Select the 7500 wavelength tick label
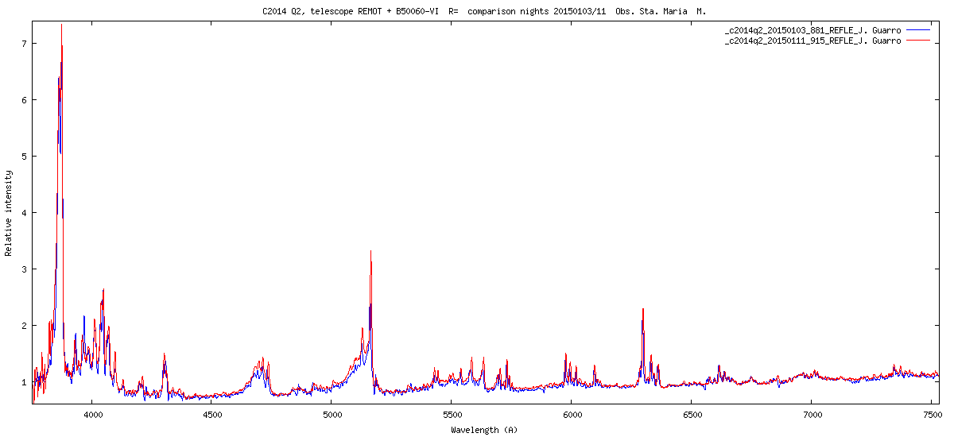Viewport: 954px width, 437px height. pyautogui.click(x=930, y=416)
